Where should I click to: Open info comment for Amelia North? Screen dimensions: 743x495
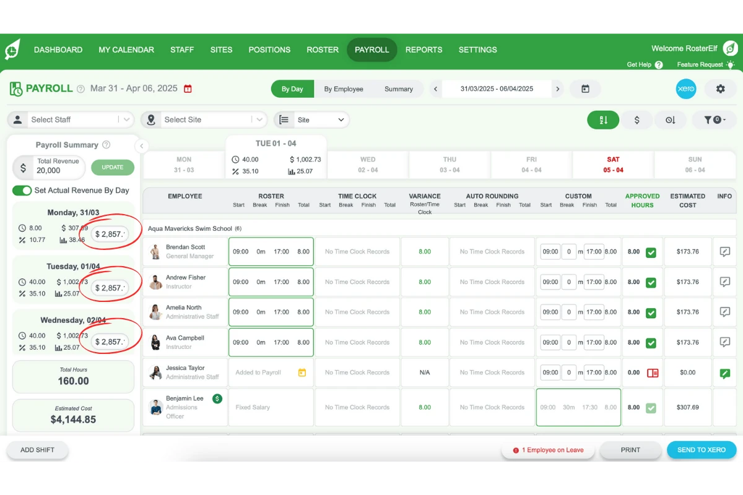point(725,312)
